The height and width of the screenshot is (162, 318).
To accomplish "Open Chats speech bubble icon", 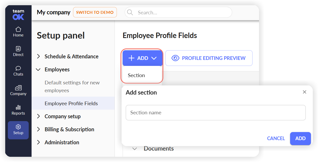I will [x=18, y=68].
